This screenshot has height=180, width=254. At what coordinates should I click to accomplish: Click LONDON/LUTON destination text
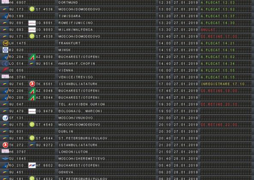click(73, 152)
